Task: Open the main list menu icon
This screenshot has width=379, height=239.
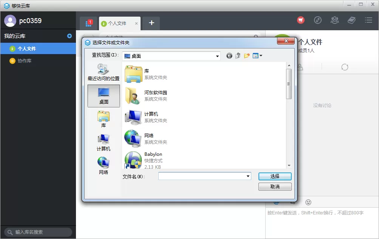Action: pyautogui.click(x=368, y=20)
